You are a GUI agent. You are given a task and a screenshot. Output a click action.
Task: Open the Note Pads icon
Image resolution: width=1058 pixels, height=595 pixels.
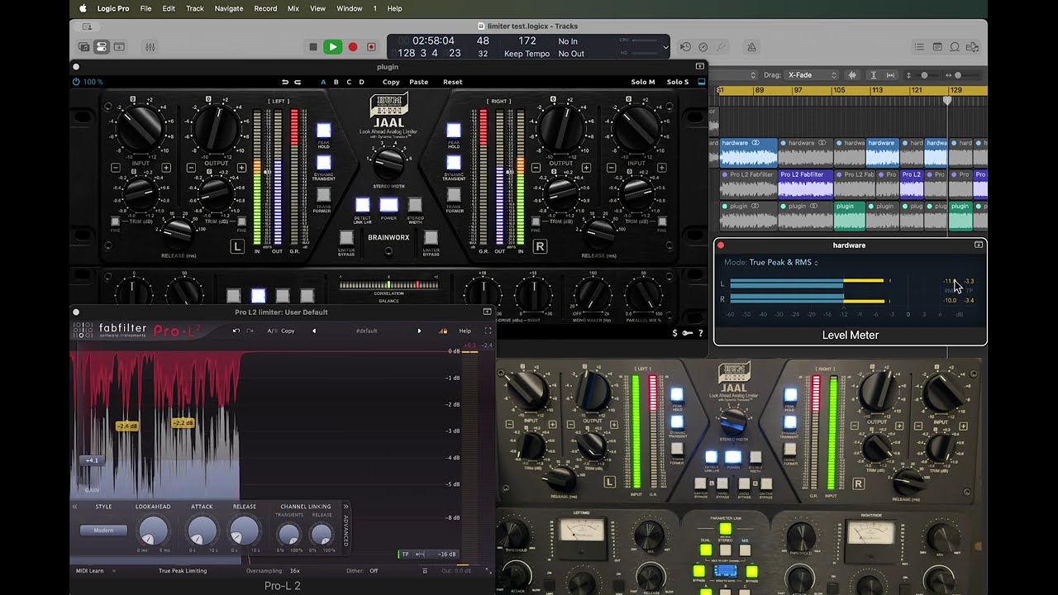tap(937, 47)
